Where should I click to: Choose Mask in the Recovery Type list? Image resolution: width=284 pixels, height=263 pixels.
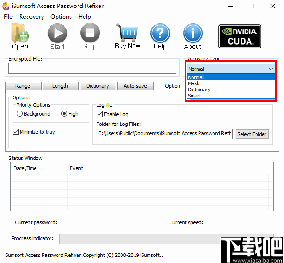pos(231,83)
